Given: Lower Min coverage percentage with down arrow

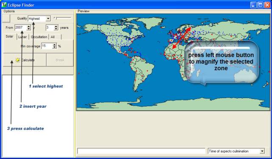Looking at the screenshot, I should click(x=55, y=47).
